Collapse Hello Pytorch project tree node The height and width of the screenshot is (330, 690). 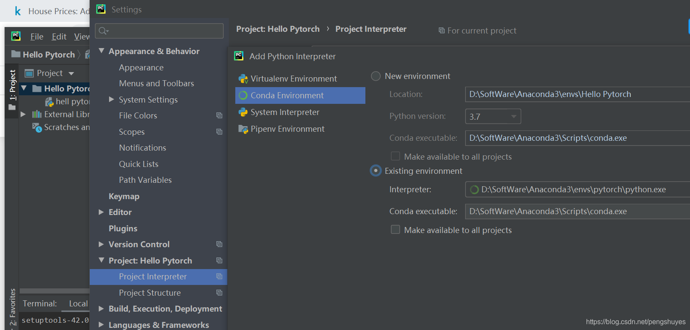[24, 88]
